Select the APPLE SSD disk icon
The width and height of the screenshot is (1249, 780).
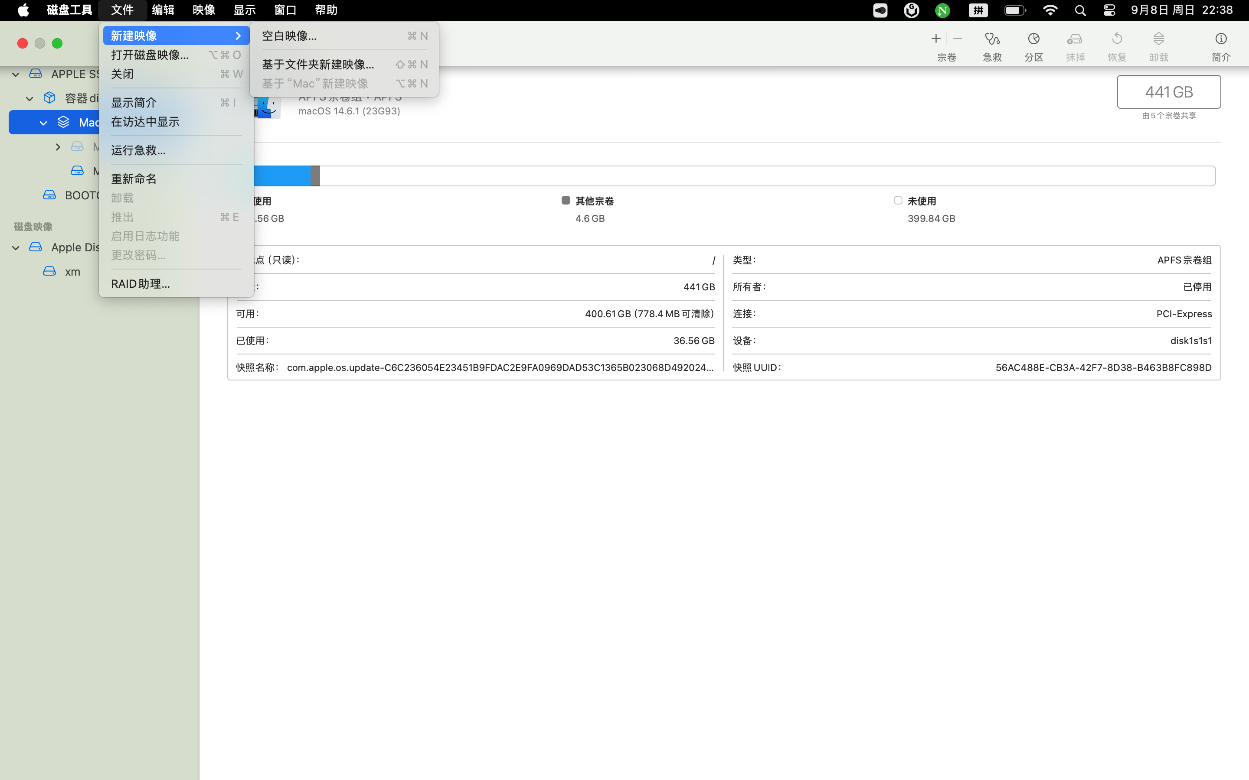(x=36, y=74)
